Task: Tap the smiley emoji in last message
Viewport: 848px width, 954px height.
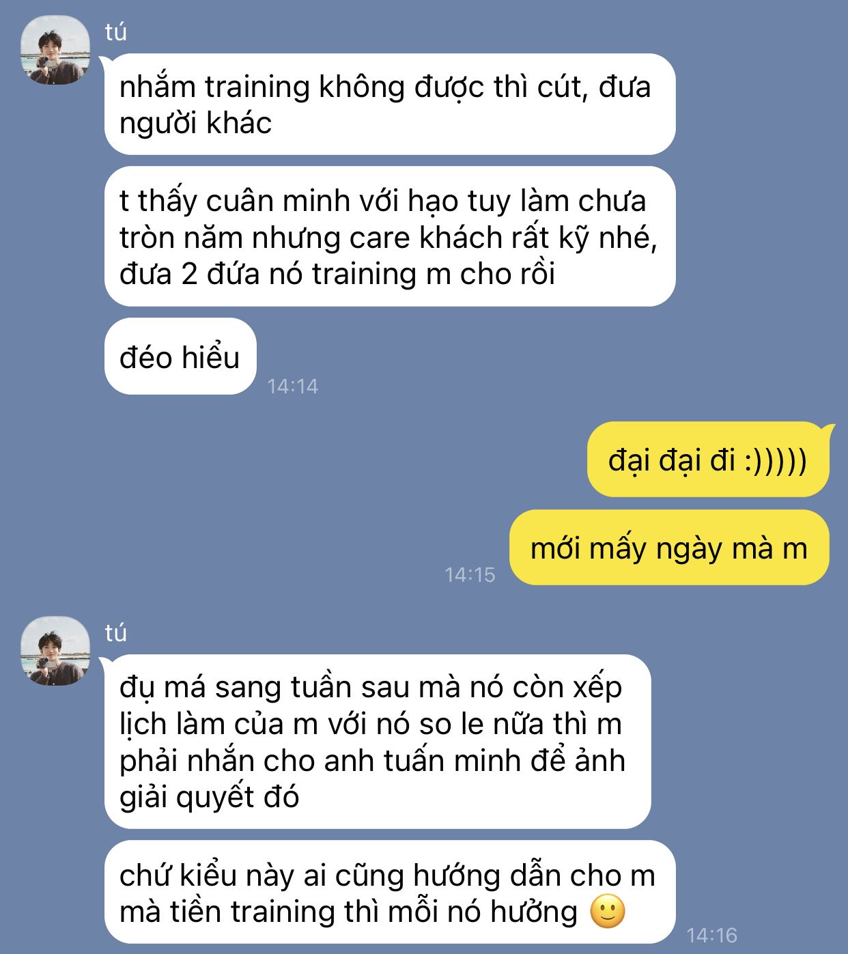Action: tap(607, 912)
